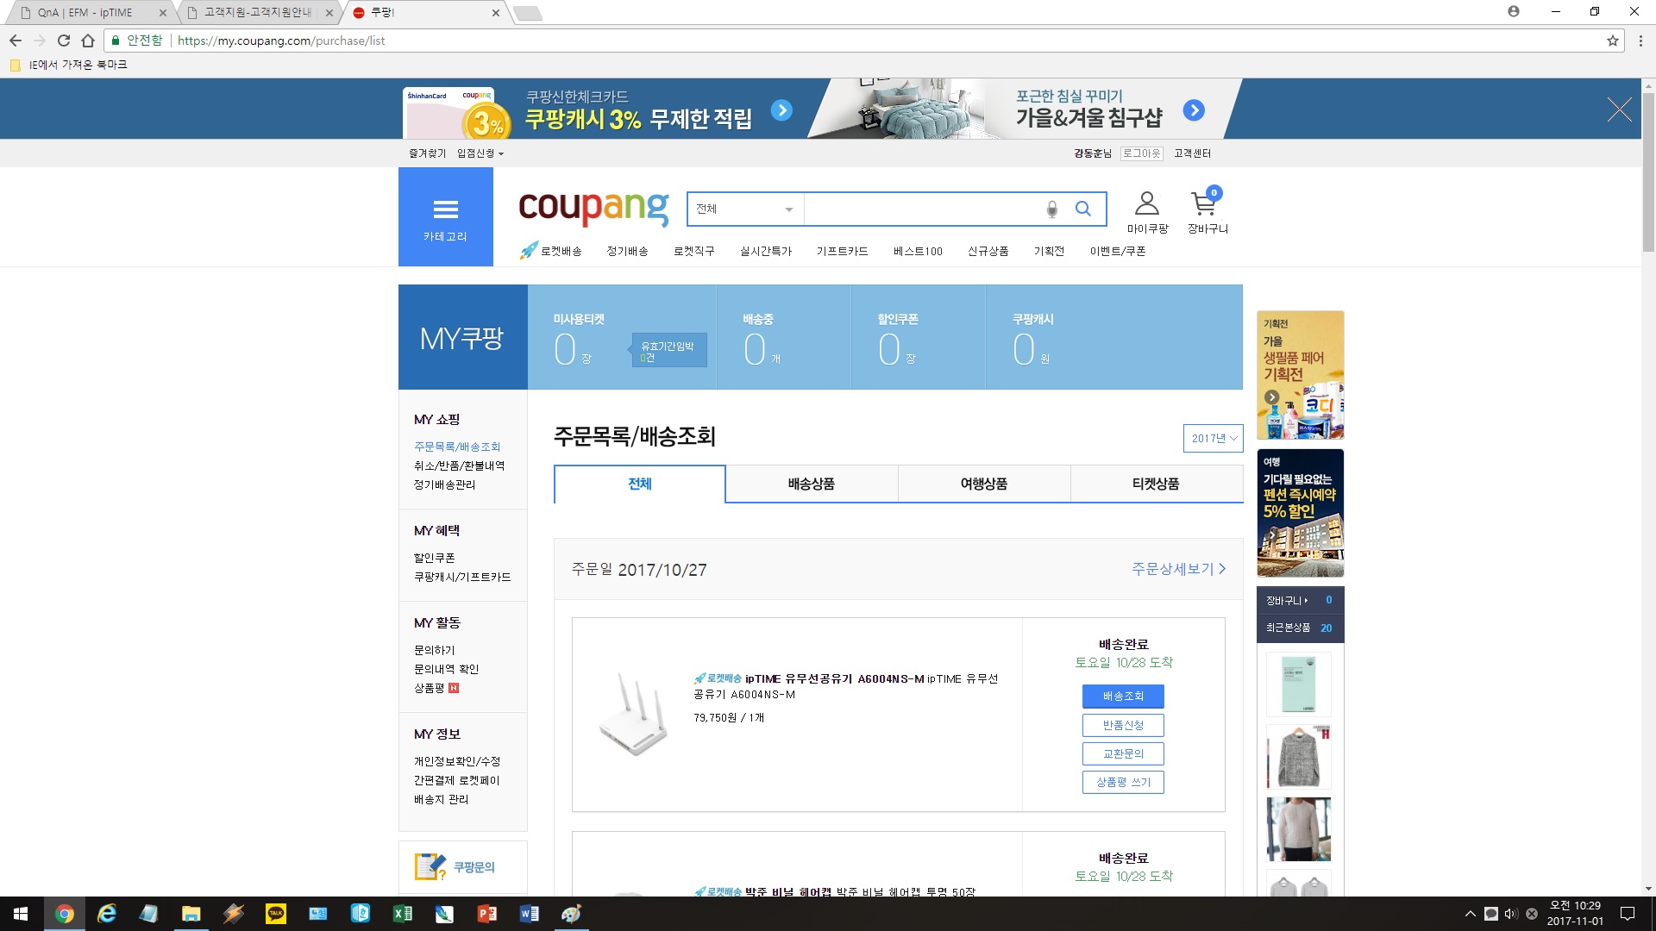This screenshot has height=931, width=1656.
Task: Open Word from the taskbar
Action: (x=529, y=914)
